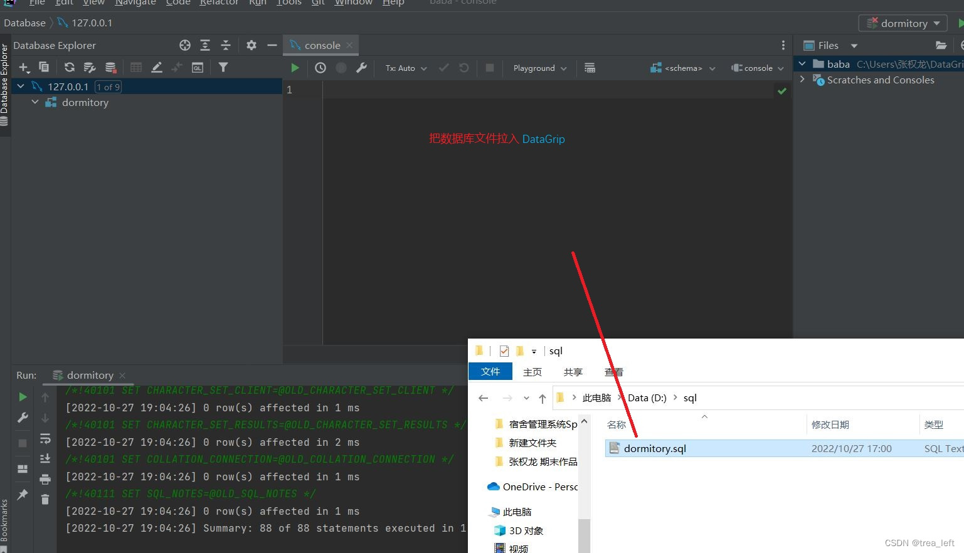Open OneDrive in Explorer sidebar
This screenshot has width=964, height=553.
tap(532, 487)
